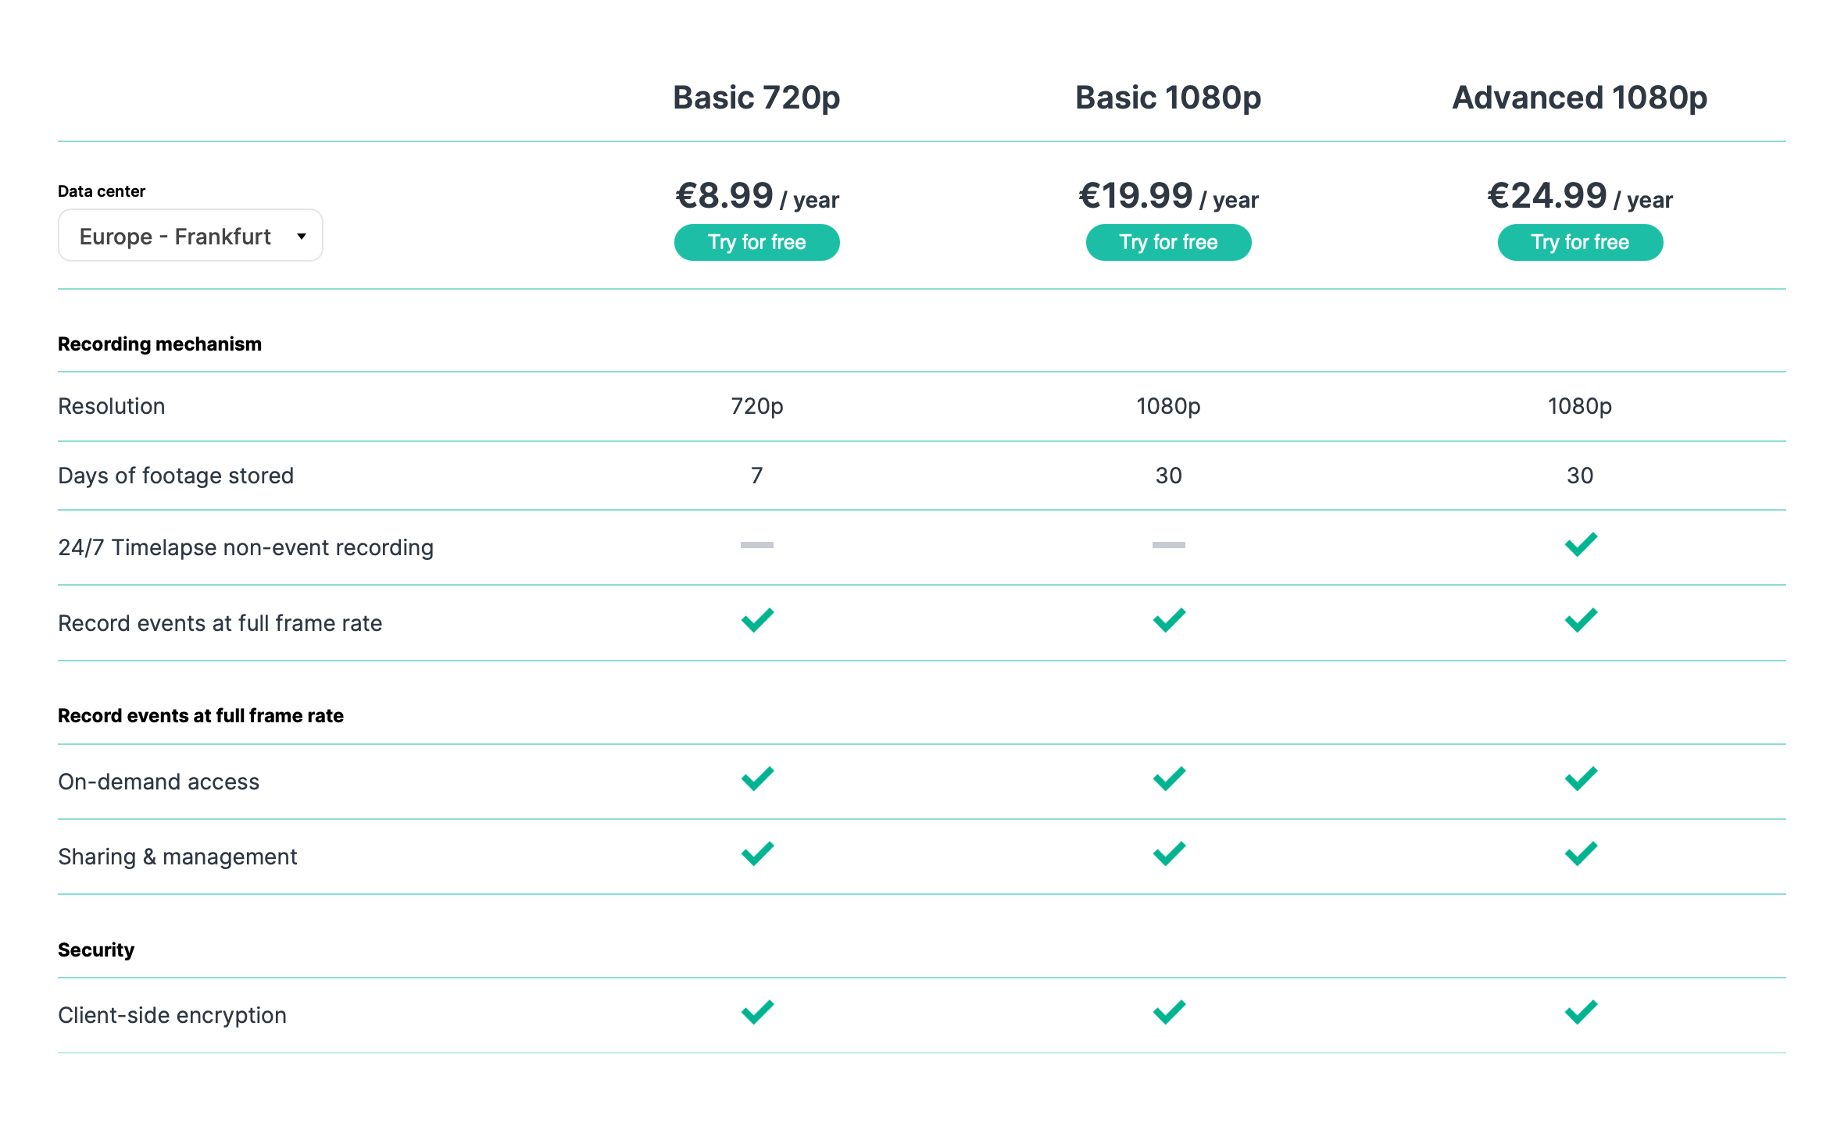
Task: Click Basic 1080p on-demand access checkmark
Action: pyautogui.click(x=1169, y=779)
